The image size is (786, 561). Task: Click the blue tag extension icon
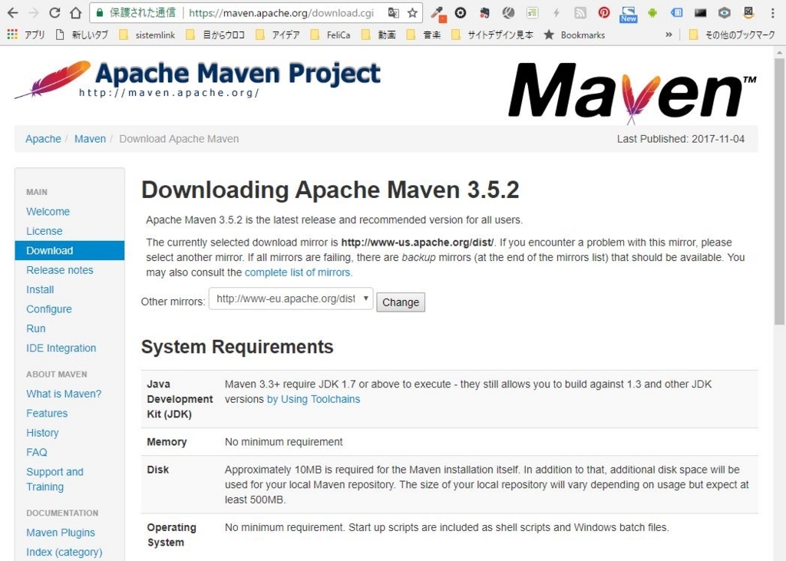point(676,13)
